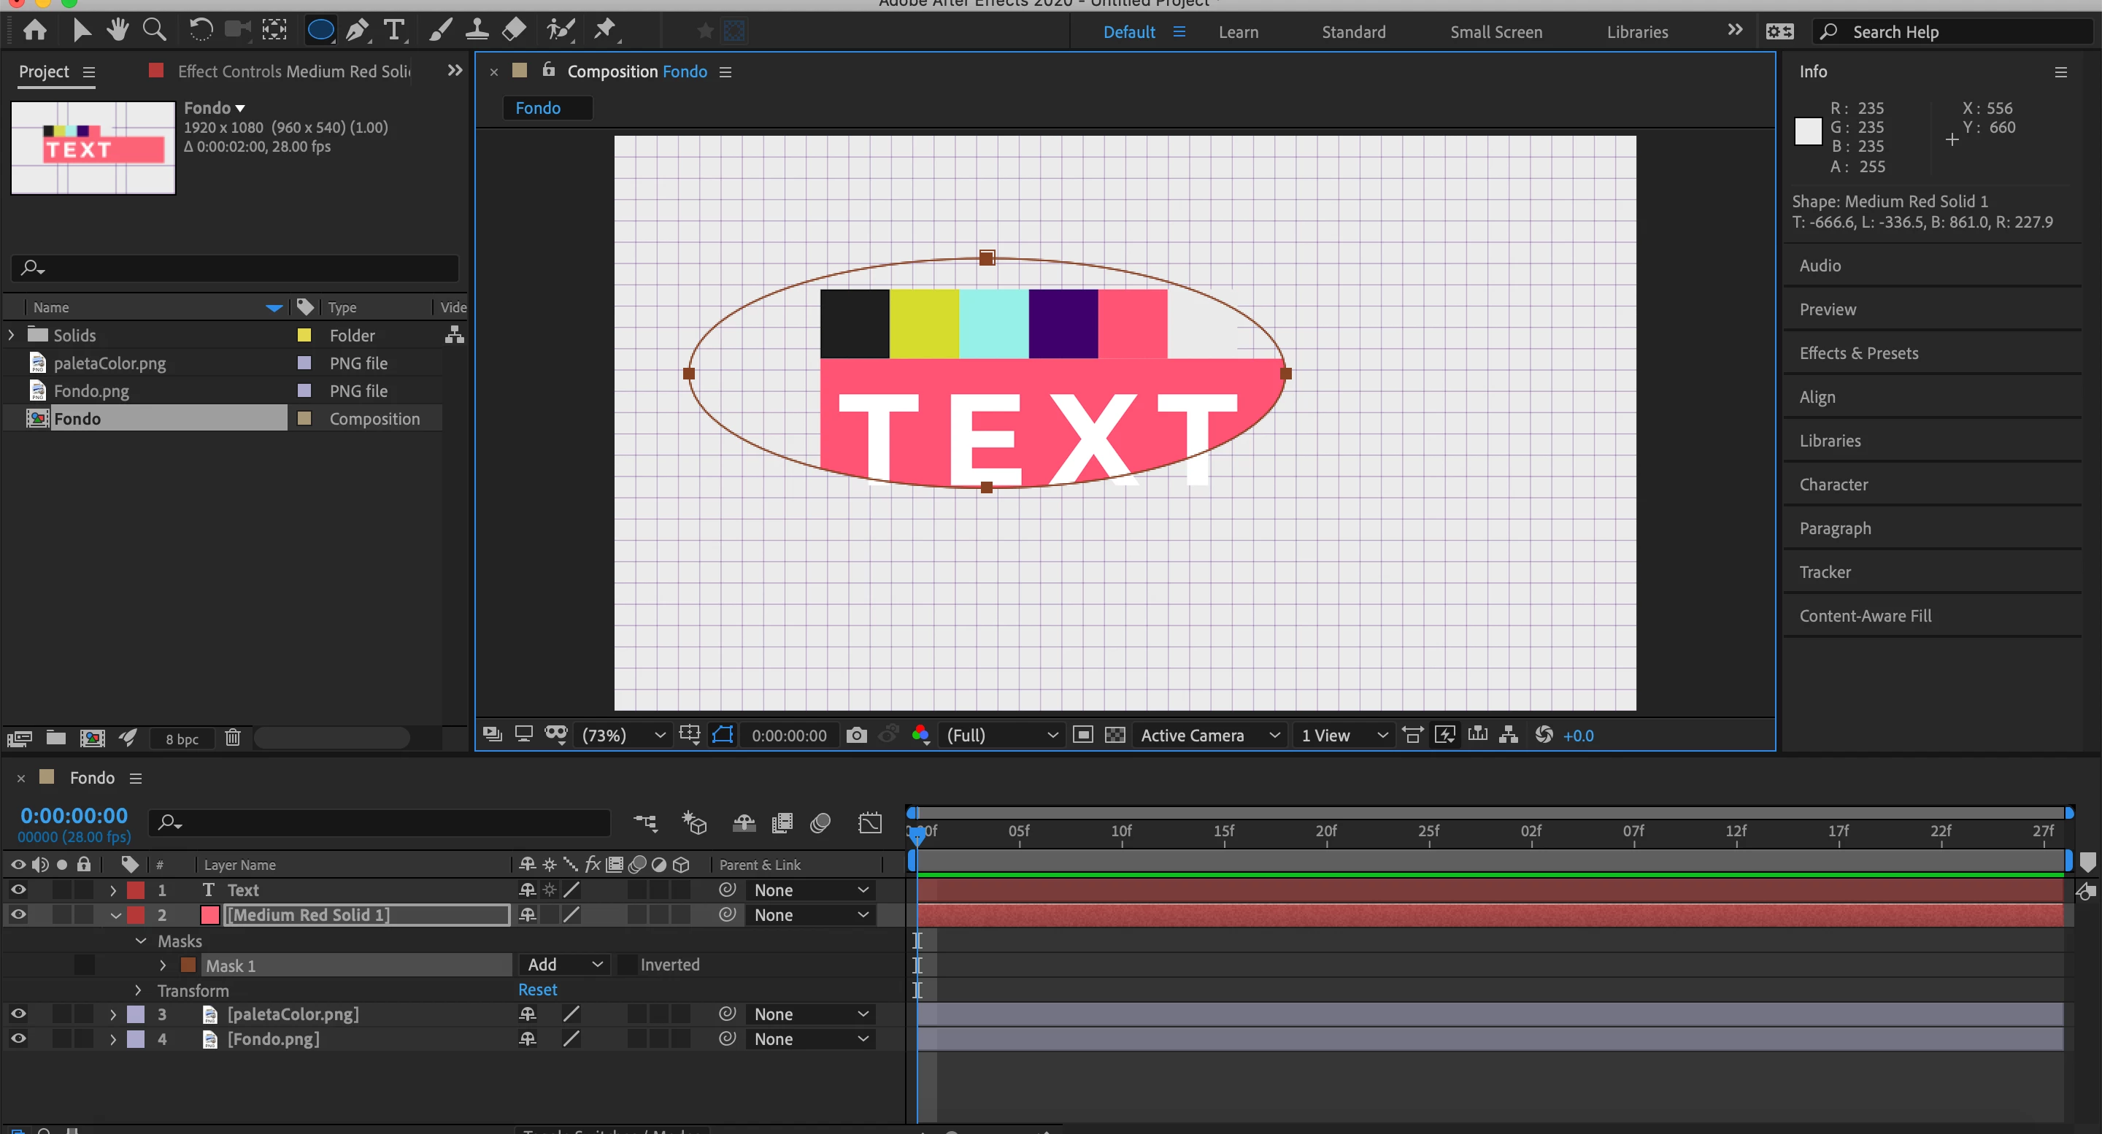This screenshot has width=2102, height=1134.
Task: Click the trash icon in Project panel
Action: click(x=233, y=738)
